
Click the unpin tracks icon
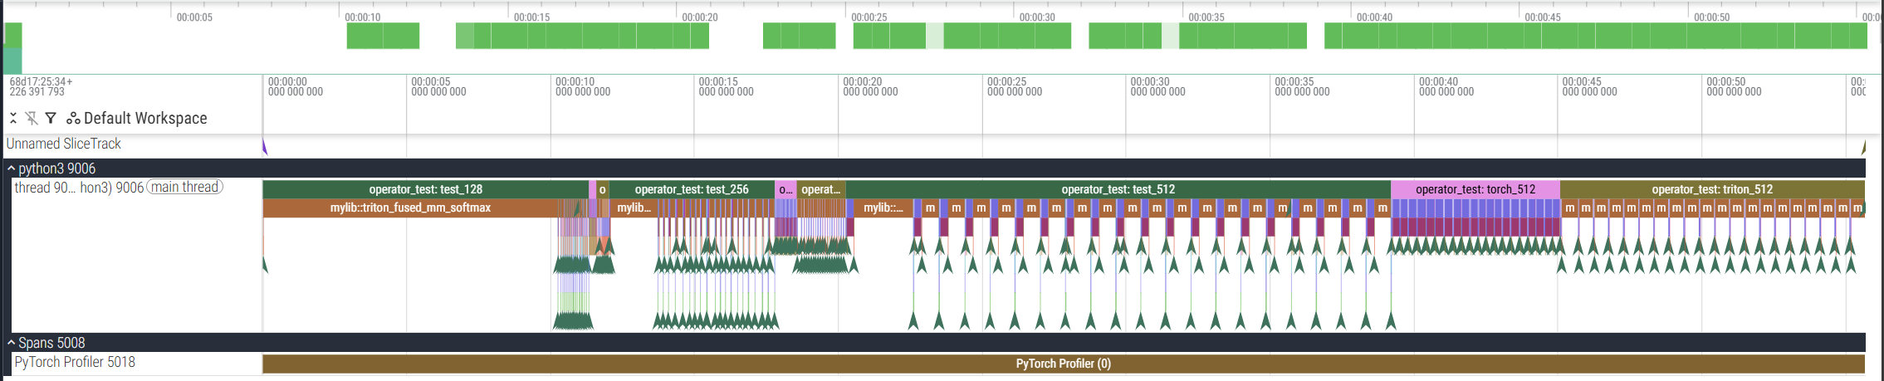32,119
